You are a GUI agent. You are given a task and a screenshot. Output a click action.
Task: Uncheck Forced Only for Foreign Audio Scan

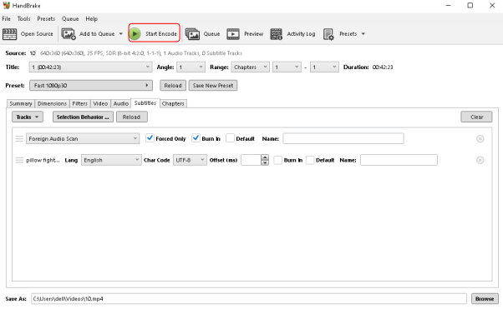(150, 138)
